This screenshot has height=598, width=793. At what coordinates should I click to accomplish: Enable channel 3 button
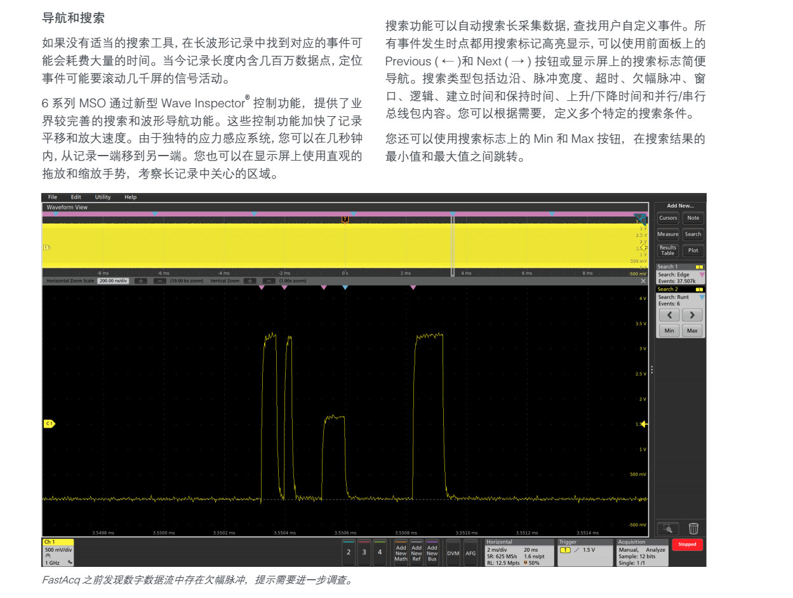pyautogui.click(x=364, y=552)
